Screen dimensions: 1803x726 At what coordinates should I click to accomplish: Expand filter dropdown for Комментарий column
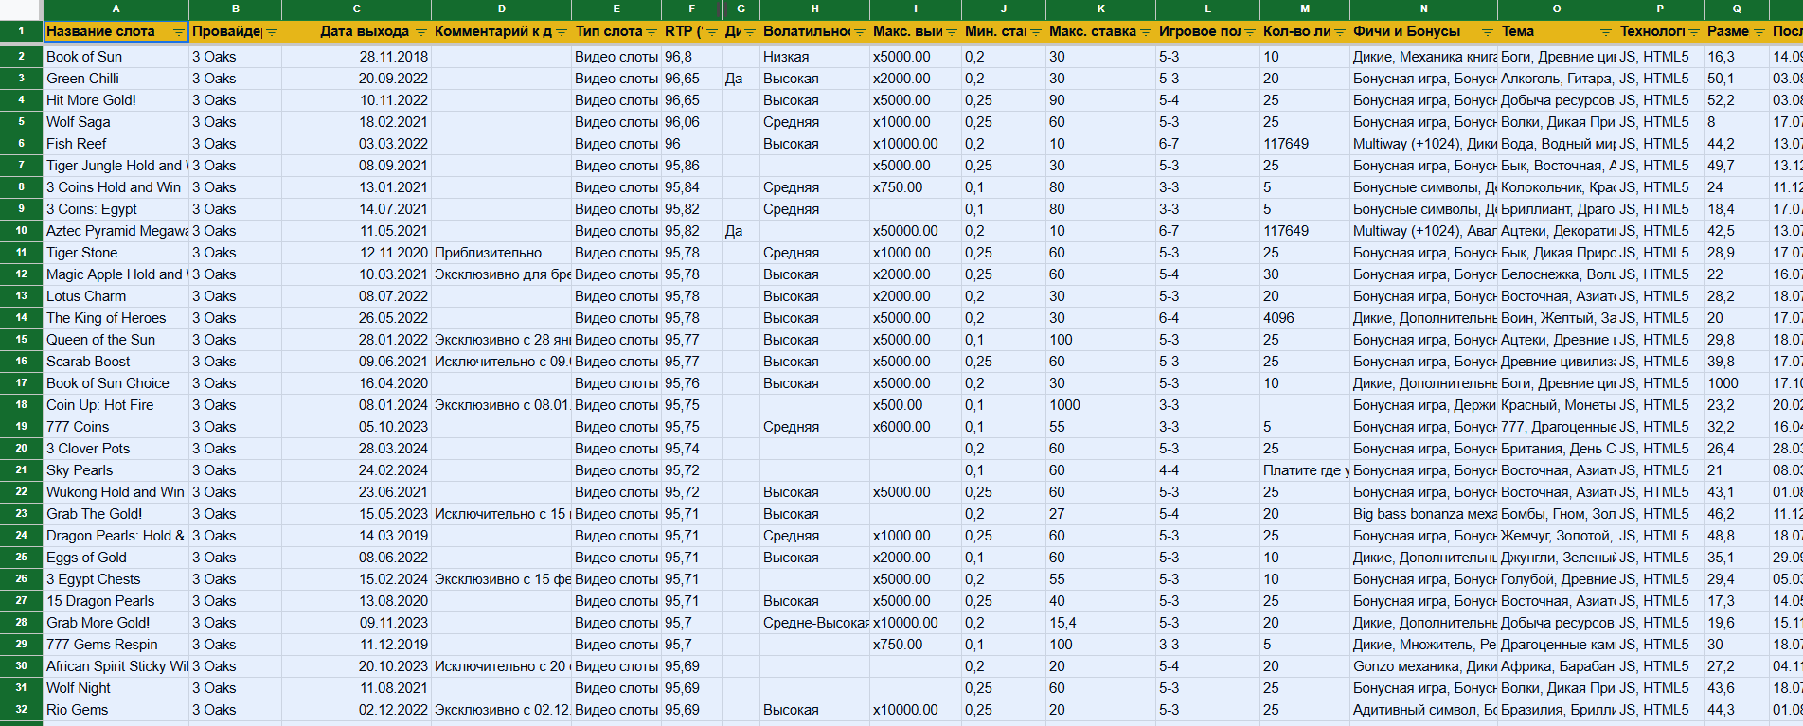click(x=561, y=32)
